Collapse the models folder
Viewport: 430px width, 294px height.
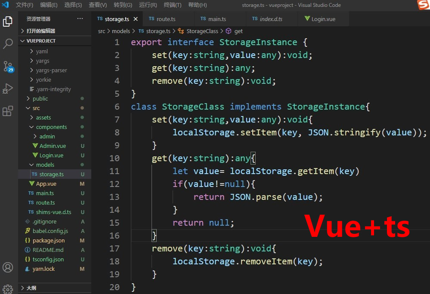pos(55,165)
